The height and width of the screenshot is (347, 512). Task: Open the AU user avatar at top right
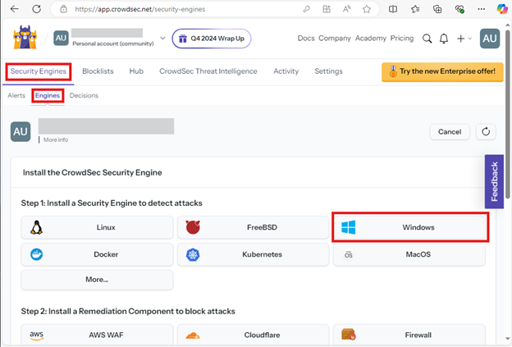(490, 39)
